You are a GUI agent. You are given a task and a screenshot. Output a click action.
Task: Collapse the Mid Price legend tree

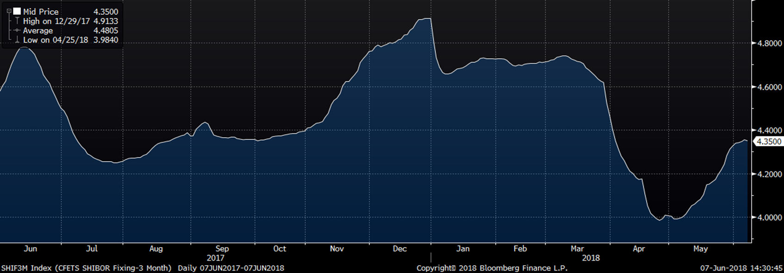point(9,11)
